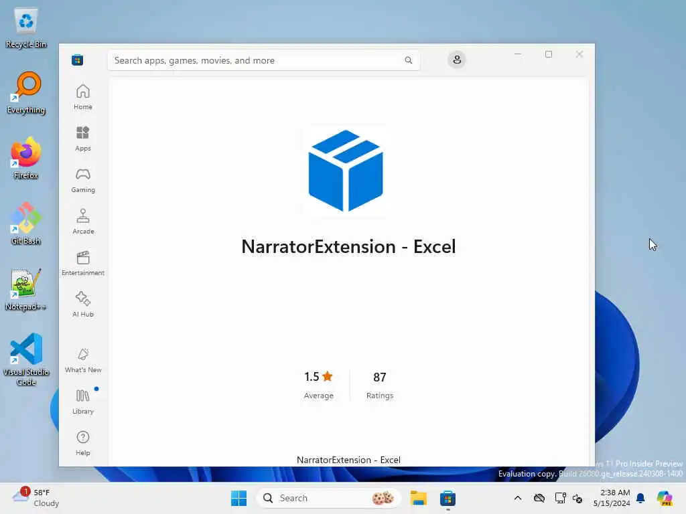Click the display tray icon
Viewport: 686px width, 514px height.
coord(560,498)
